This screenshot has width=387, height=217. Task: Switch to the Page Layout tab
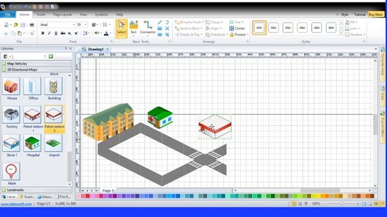pyautogui.click(x=62, y=14)
